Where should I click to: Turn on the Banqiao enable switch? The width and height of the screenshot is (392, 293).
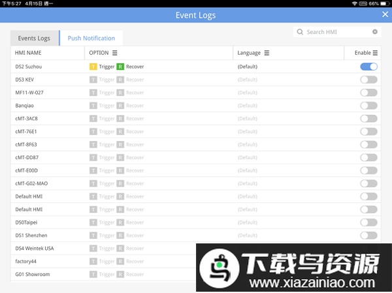click(368, 106)
